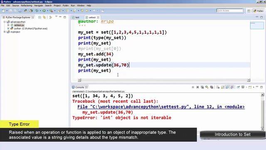
Task: Click the Print toolbar icon
Action: (x=20, y=11)
